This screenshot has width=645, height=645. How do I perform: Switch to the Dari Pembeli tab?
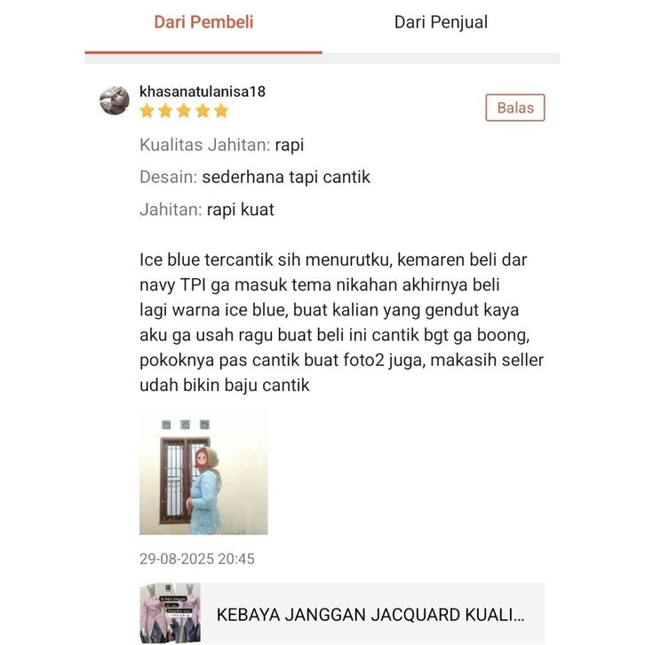point(203,22)
